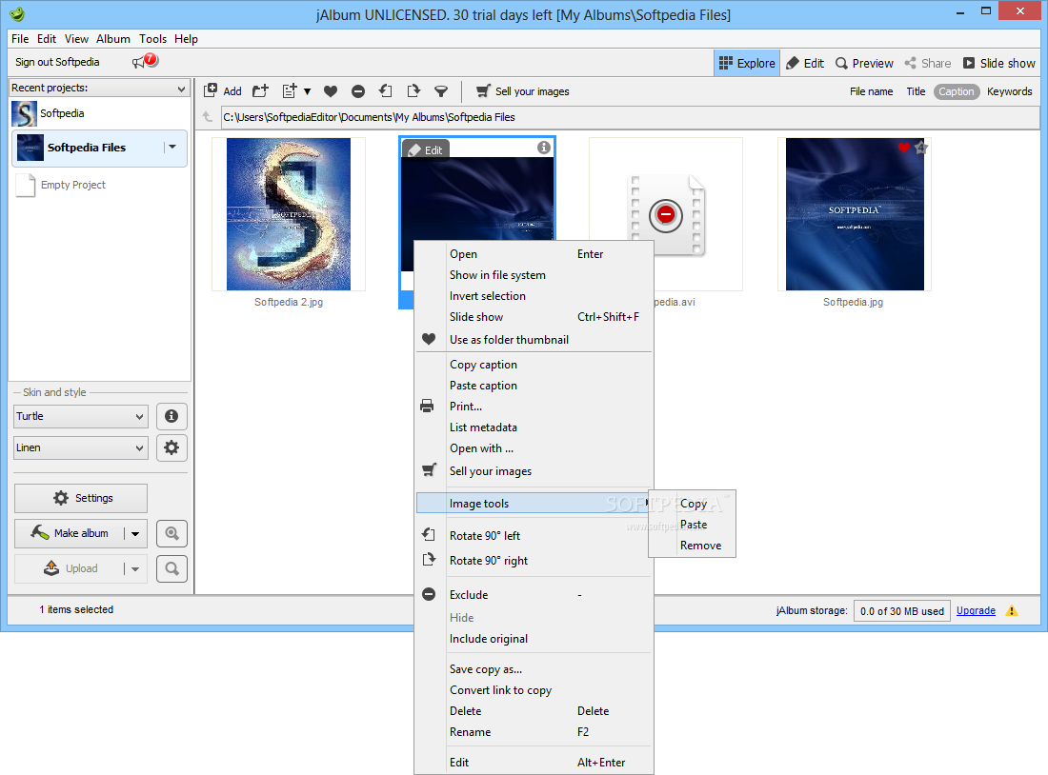The image size is (1048, 775).
Task: Open style settings gear icon button
Action: coord(171,447)
